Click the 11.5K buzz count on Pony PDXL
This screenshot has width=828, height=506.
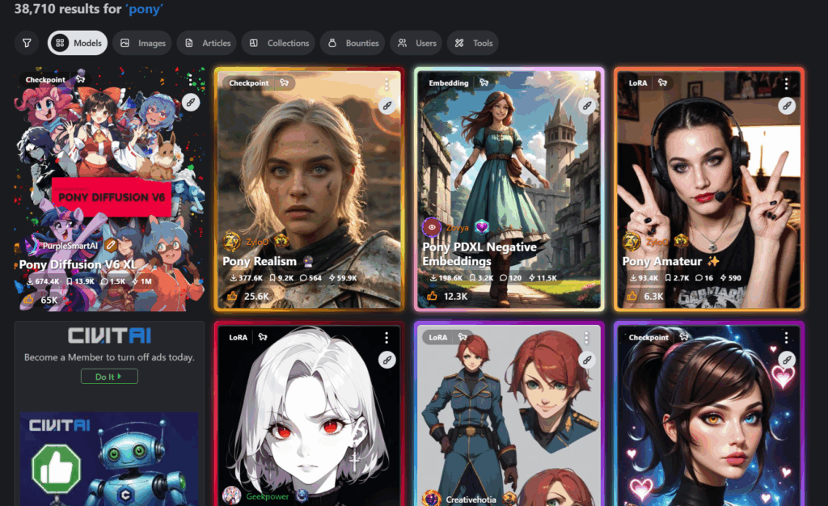pyautogui.click(x=543, y=277)
